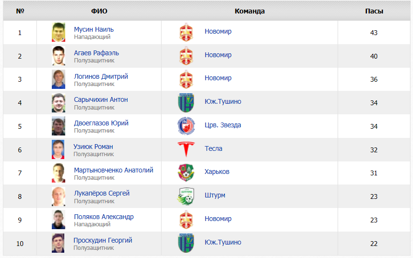Click Юж.Тушино crest in row 4
The image size is (413, 258).
pyautogui.click(x=186, y=103)
